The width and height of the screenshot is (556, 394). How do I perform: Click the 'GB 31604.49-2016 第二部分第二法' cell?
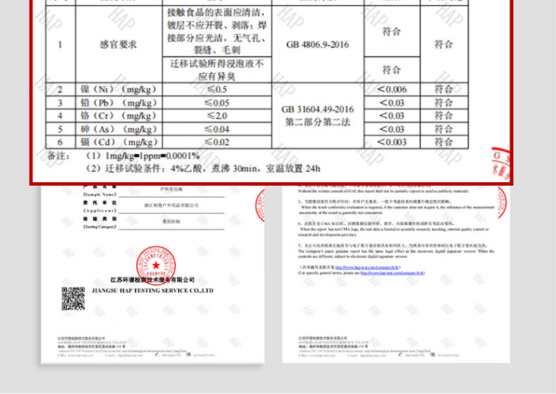317,116
